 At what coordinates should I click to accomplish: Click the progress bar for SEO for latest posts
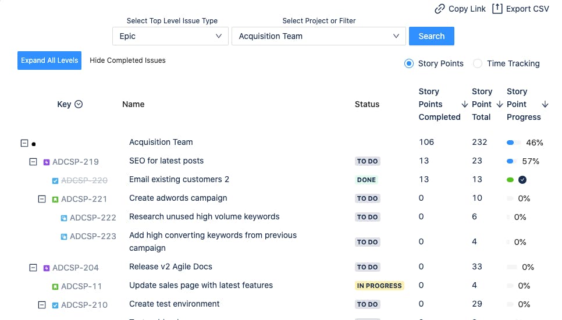click(511, 161)
